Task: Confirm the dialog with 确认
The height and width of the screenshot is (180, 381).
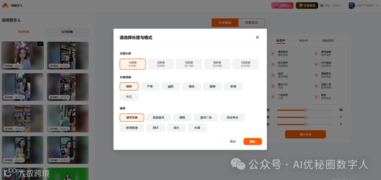Action: pos(253,142)
